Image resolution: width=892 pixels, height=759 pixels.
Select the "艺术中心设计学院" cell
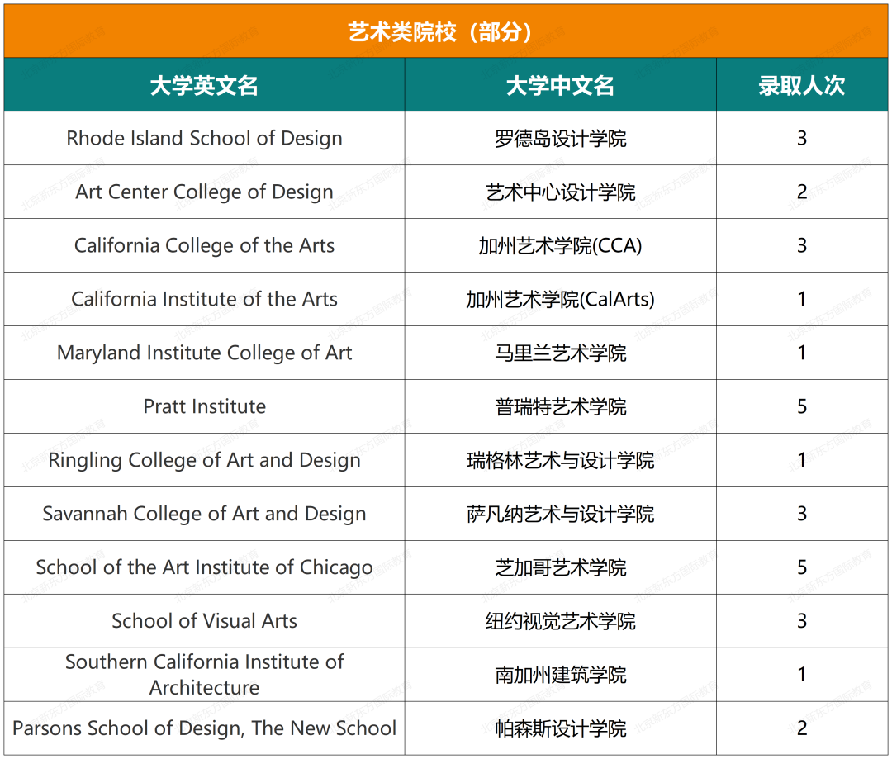[560, 192]
